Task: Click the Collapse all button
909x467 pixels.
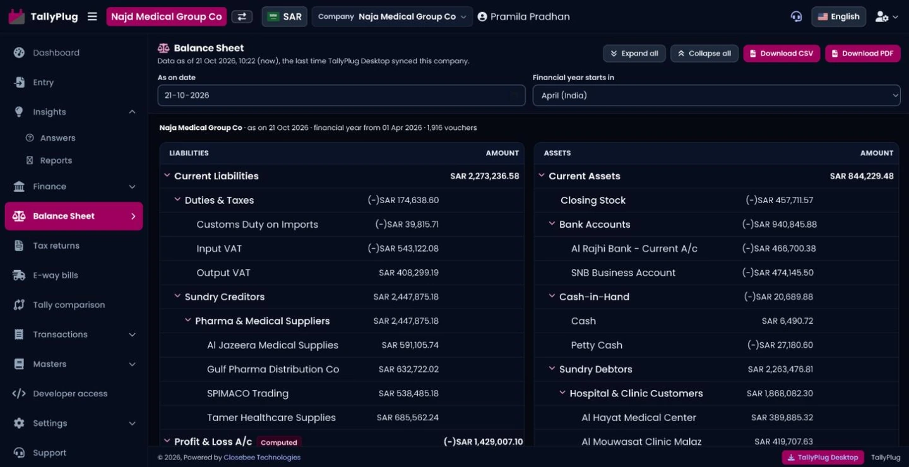Action: click(704, 54)
